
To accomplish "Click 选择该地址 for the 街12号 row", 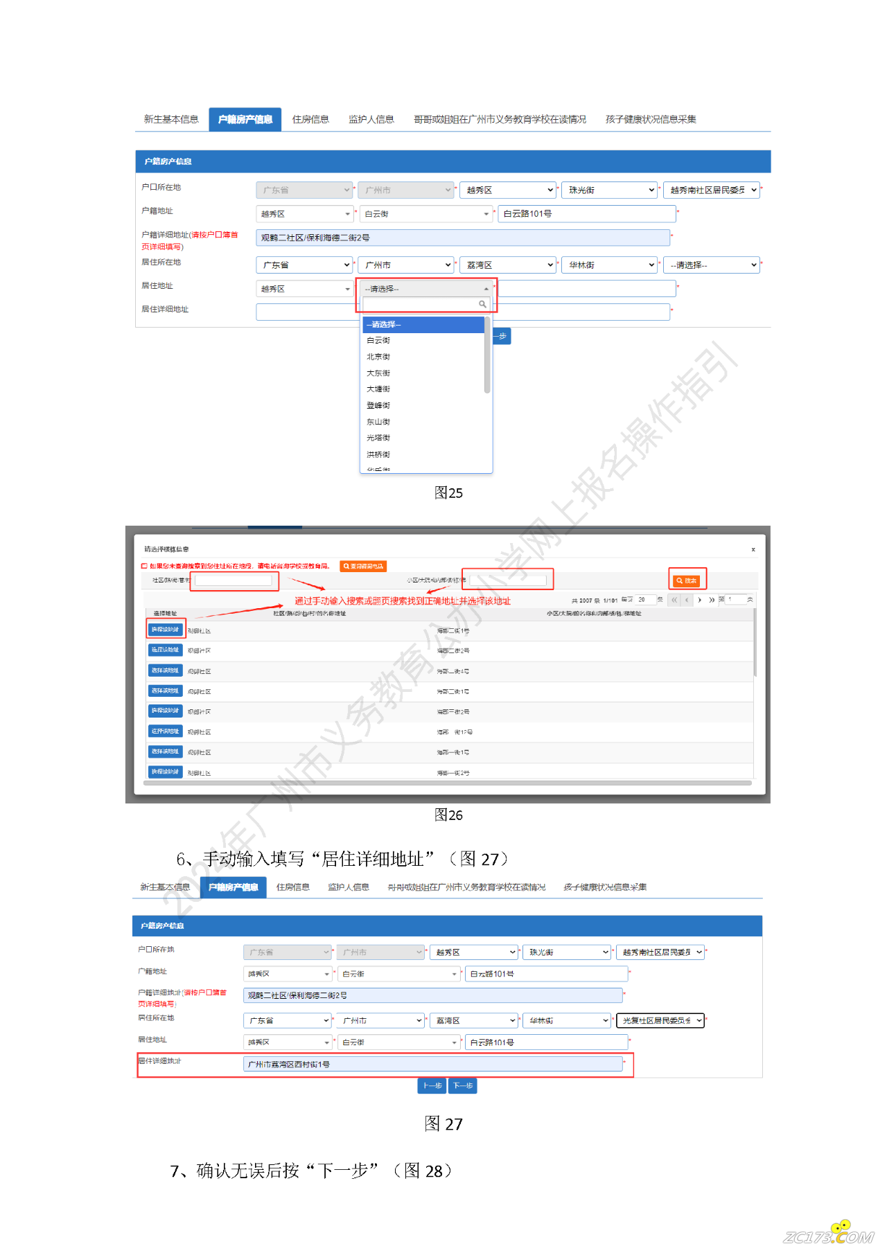I will tap(165, 731).
